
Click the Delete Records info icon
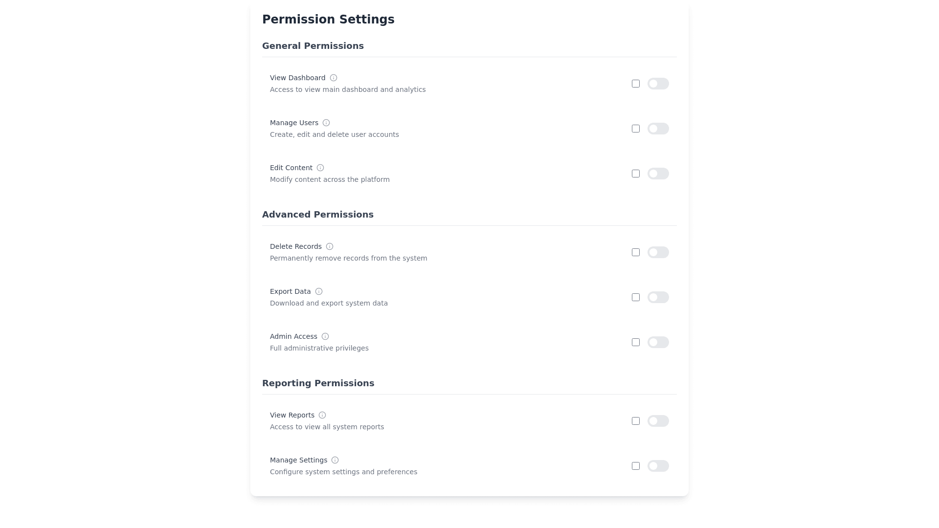point(329,246)
